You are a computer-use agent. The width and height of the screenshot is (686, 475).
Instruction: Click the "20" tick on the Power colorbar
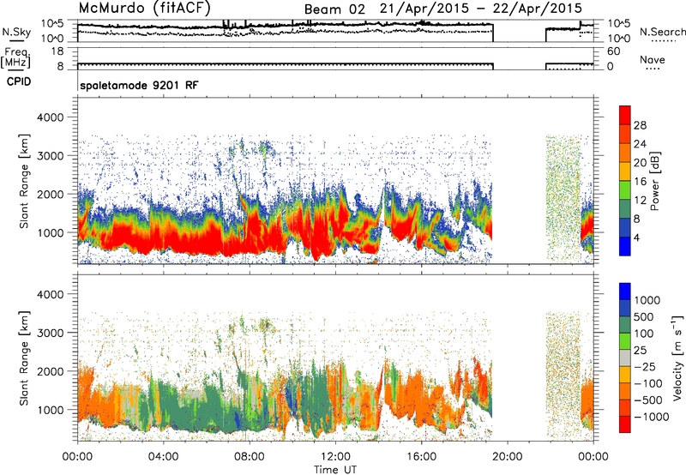click(640, 163)
